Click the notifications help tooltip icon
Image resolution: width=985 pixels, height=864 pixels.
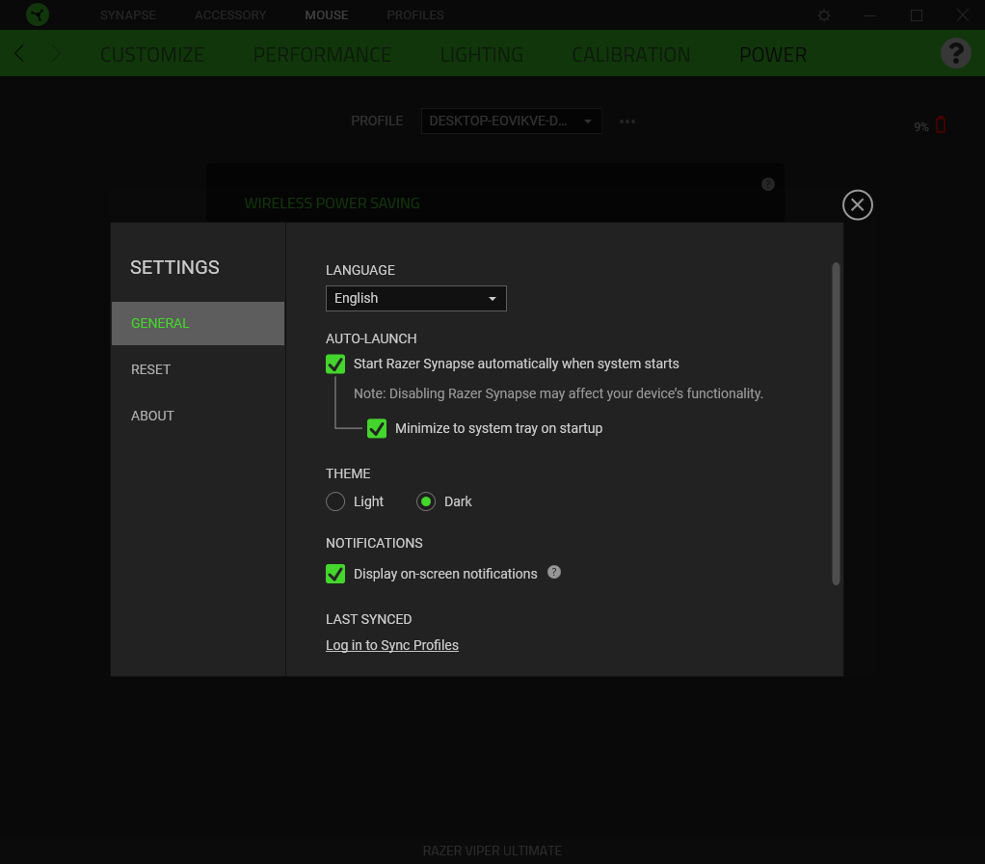(x=554, y=572)
